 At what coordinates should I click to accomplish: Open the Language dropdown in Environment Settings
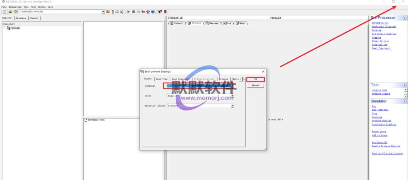232,86
